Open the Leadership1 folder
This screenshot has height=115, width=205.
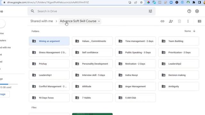49,75
